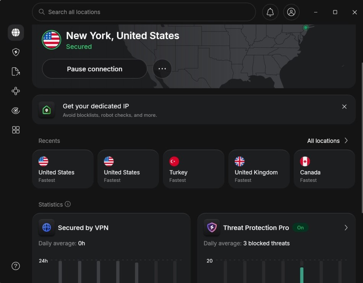The height and width of the screenshot is (283, 363).
Task: Click 'Avoid blocklists, robot checks' subtitle
Action: (110, 115)
